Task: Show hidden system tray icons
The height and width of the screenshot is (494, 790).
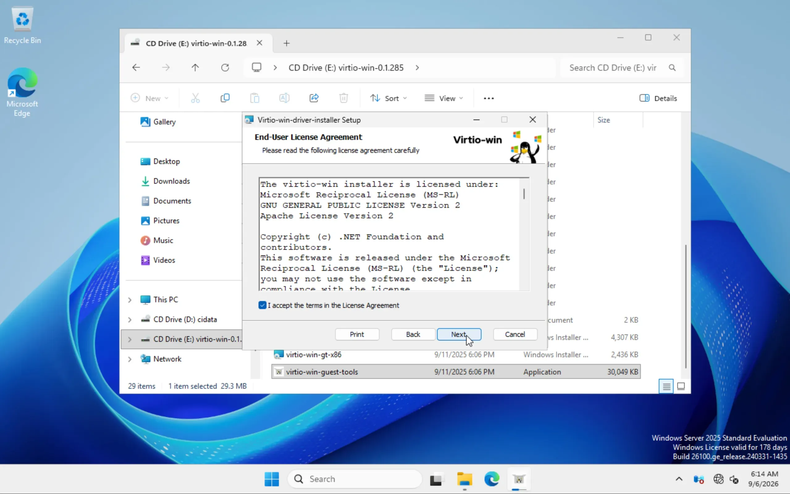Action: click(679, 479)
